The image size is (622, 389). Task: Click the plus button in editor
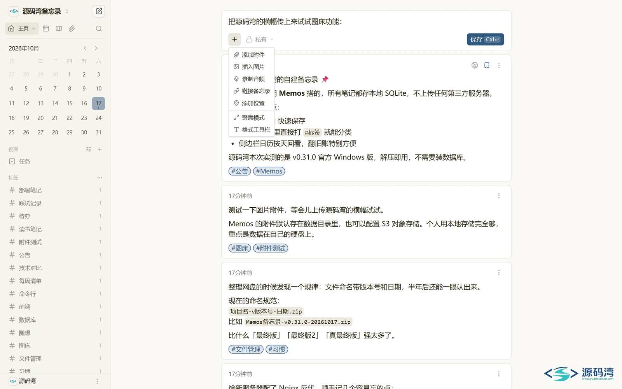[x=234, y=39]
